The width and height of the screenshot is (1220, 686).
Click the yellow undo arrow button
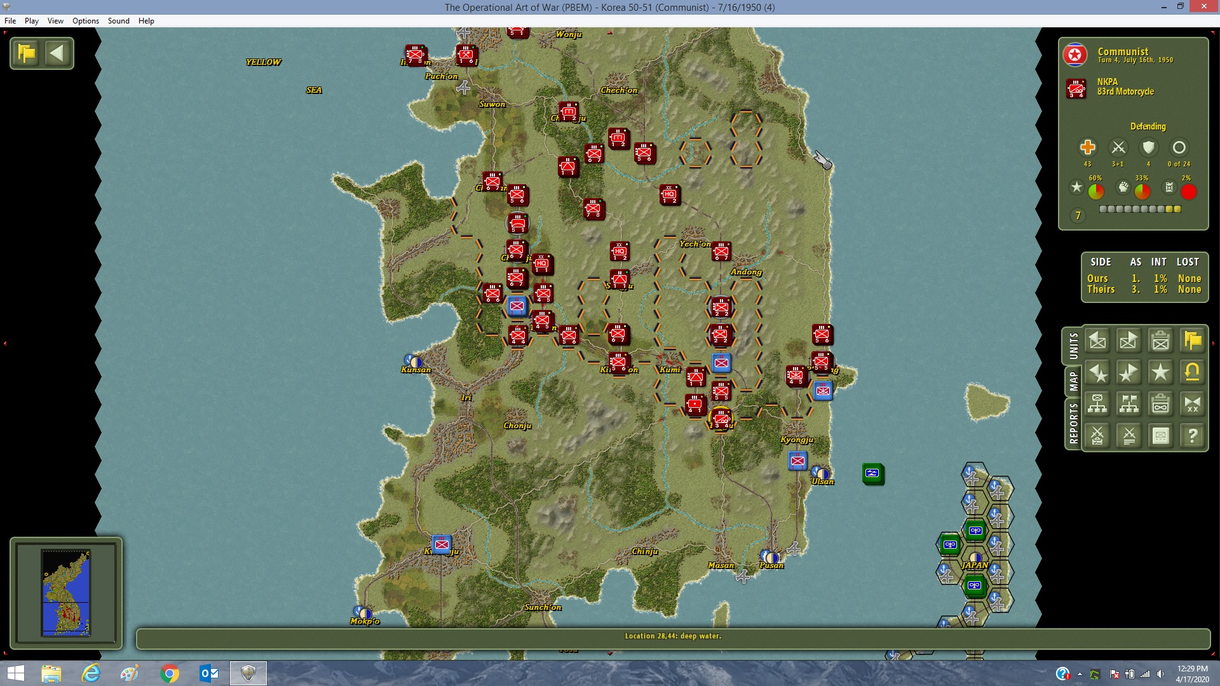tap(1193, 373)
